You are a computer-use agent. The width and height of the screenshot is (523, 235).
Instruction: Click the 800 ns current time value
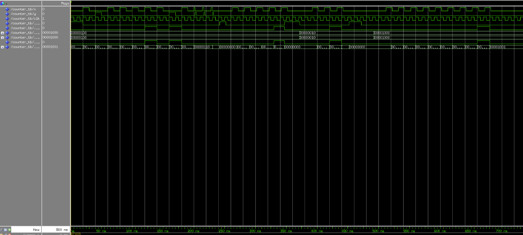[x=62, y=230]
